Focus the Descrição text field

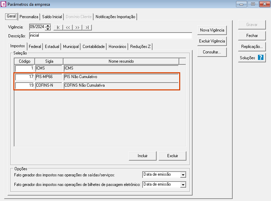(111, 36)
